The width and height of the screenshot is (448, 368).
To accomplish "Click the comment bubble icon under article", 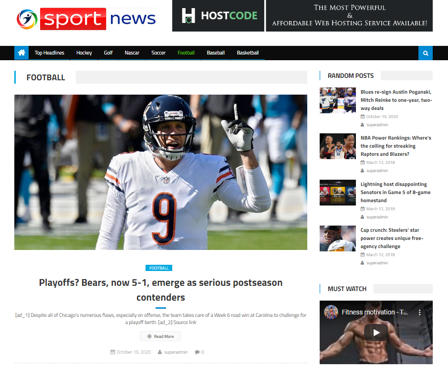I will [197, 352].
